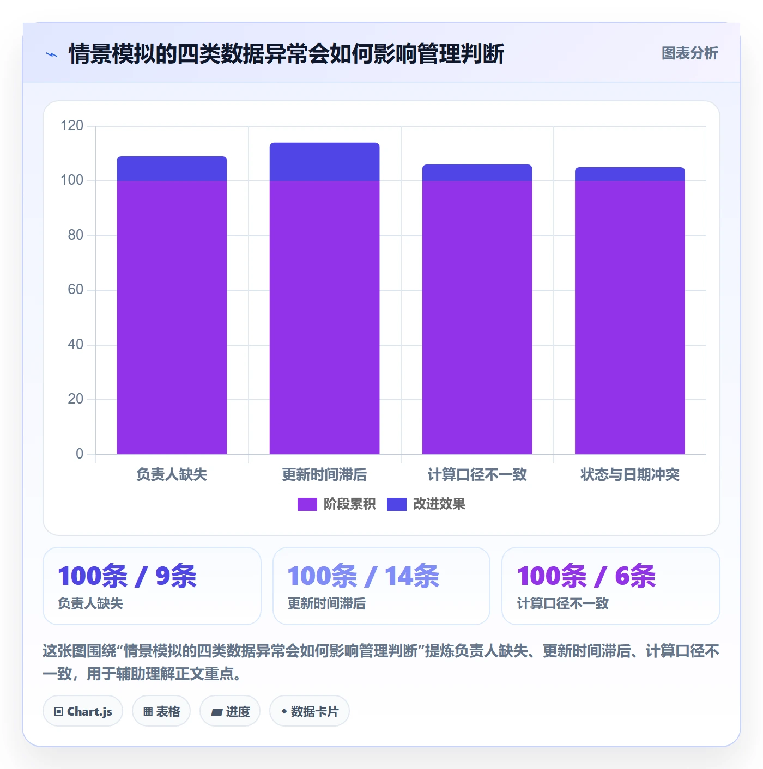
Task: Click the purple bar for 计算口径不一致
Action: (477, 318)
